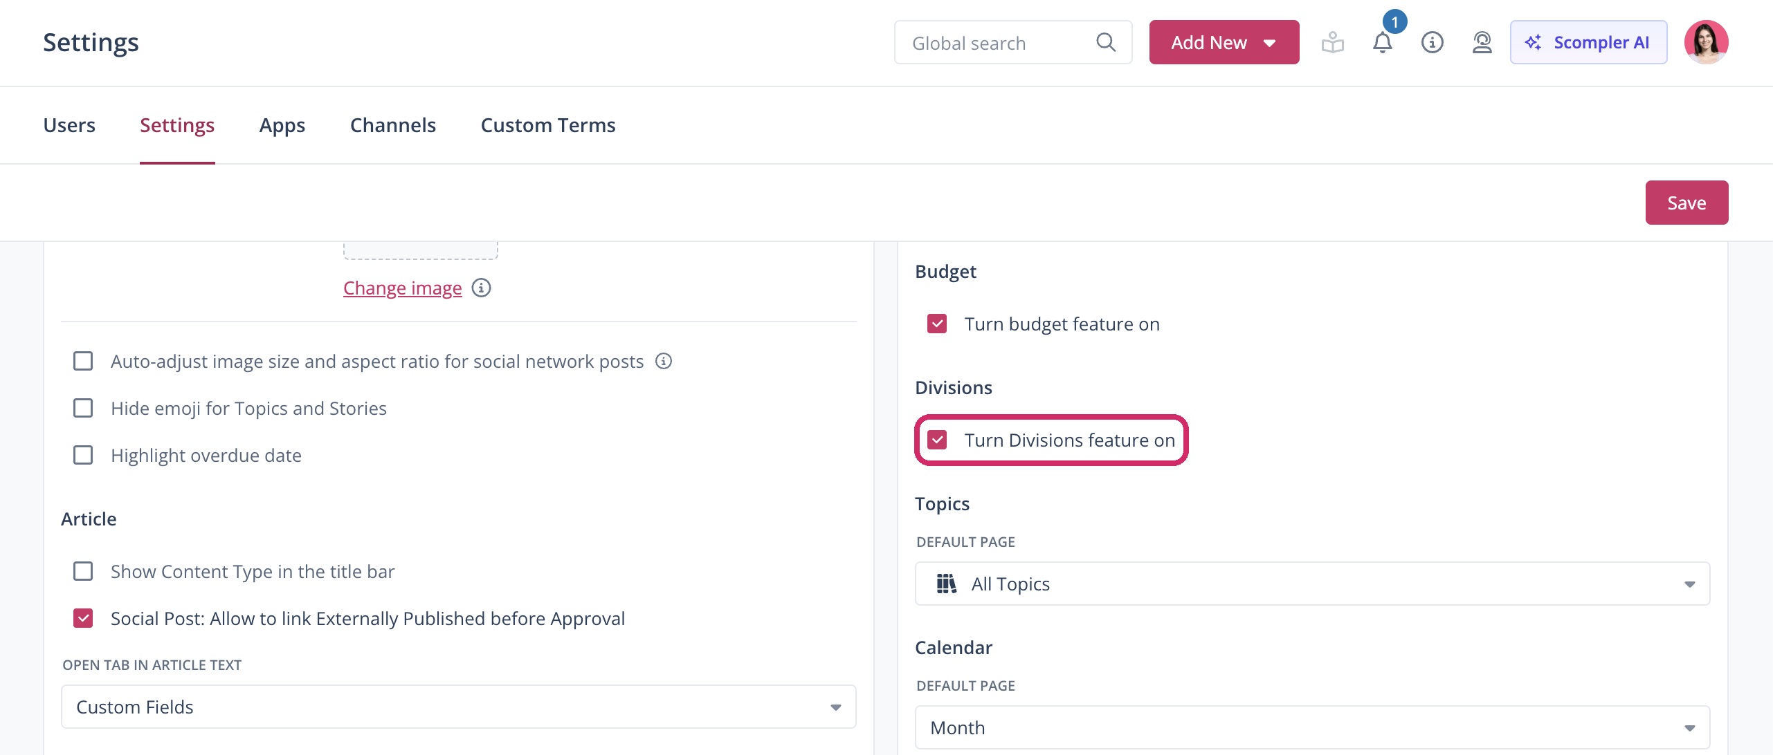This screenshot has width=1773, height=755.
Task: Uncheck Turn budget feature on
Action: [937, 324]
